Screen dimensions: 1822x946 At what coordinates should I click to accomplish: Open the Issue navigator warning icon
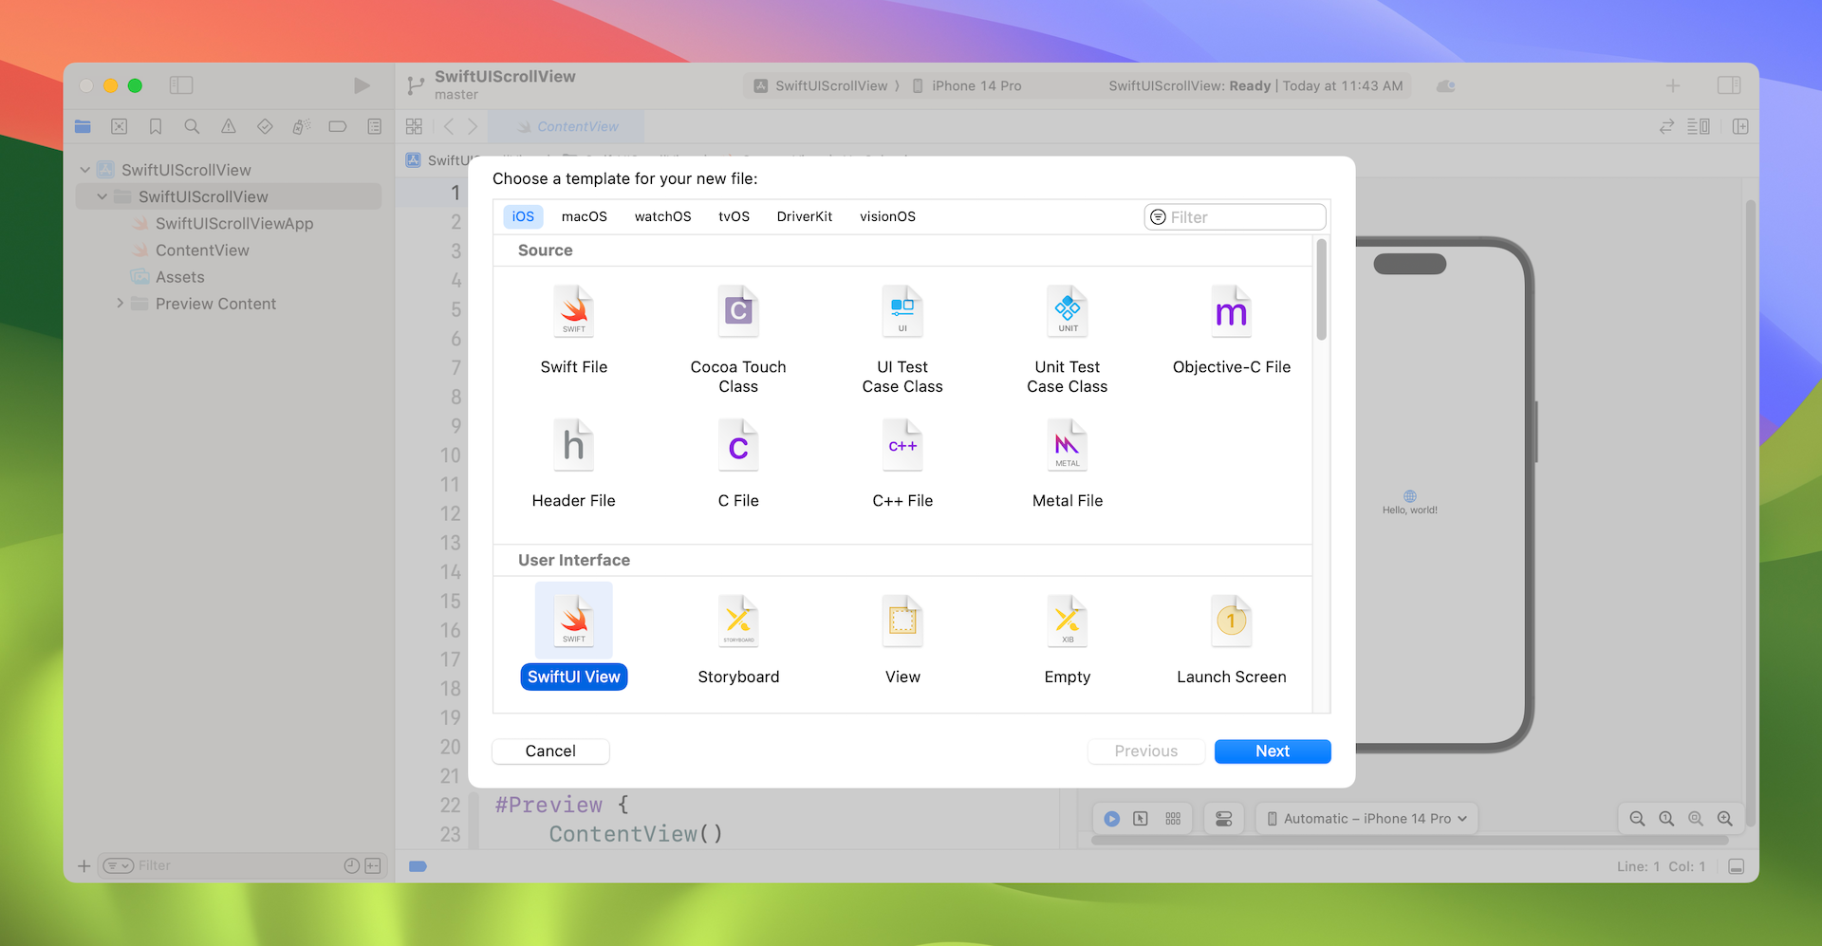tap(229, 126)
